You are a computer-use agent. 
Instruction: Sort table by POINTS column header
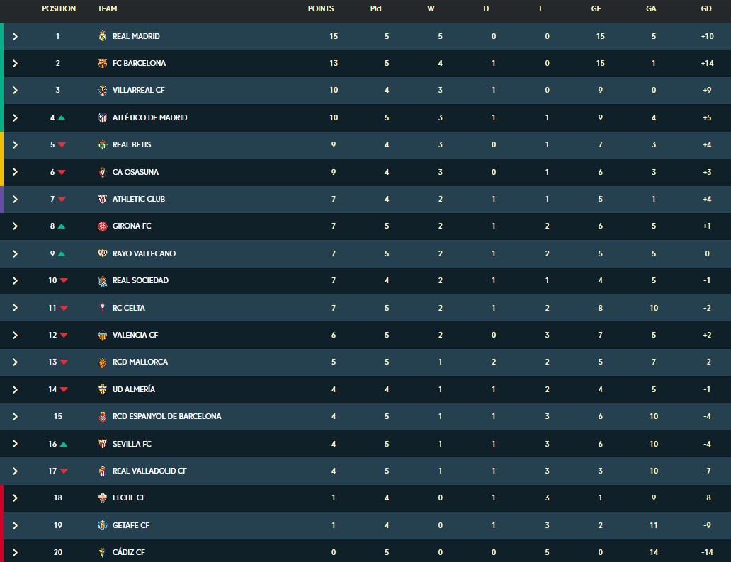click(321, 8)
